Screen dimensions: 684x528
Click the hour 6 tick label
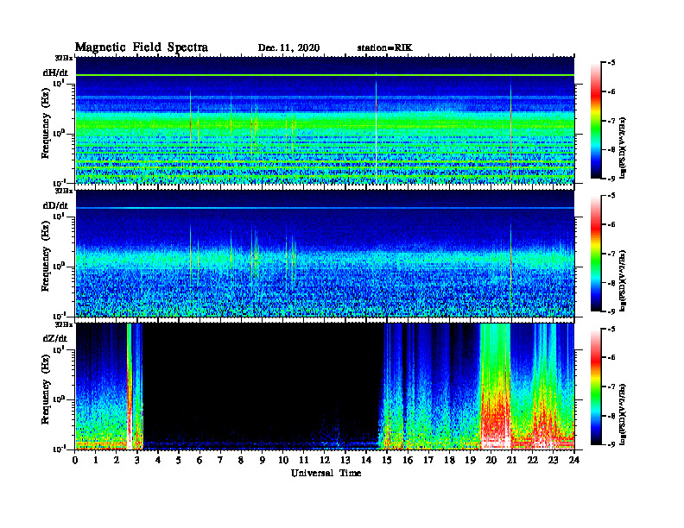[x=199, y=460]
